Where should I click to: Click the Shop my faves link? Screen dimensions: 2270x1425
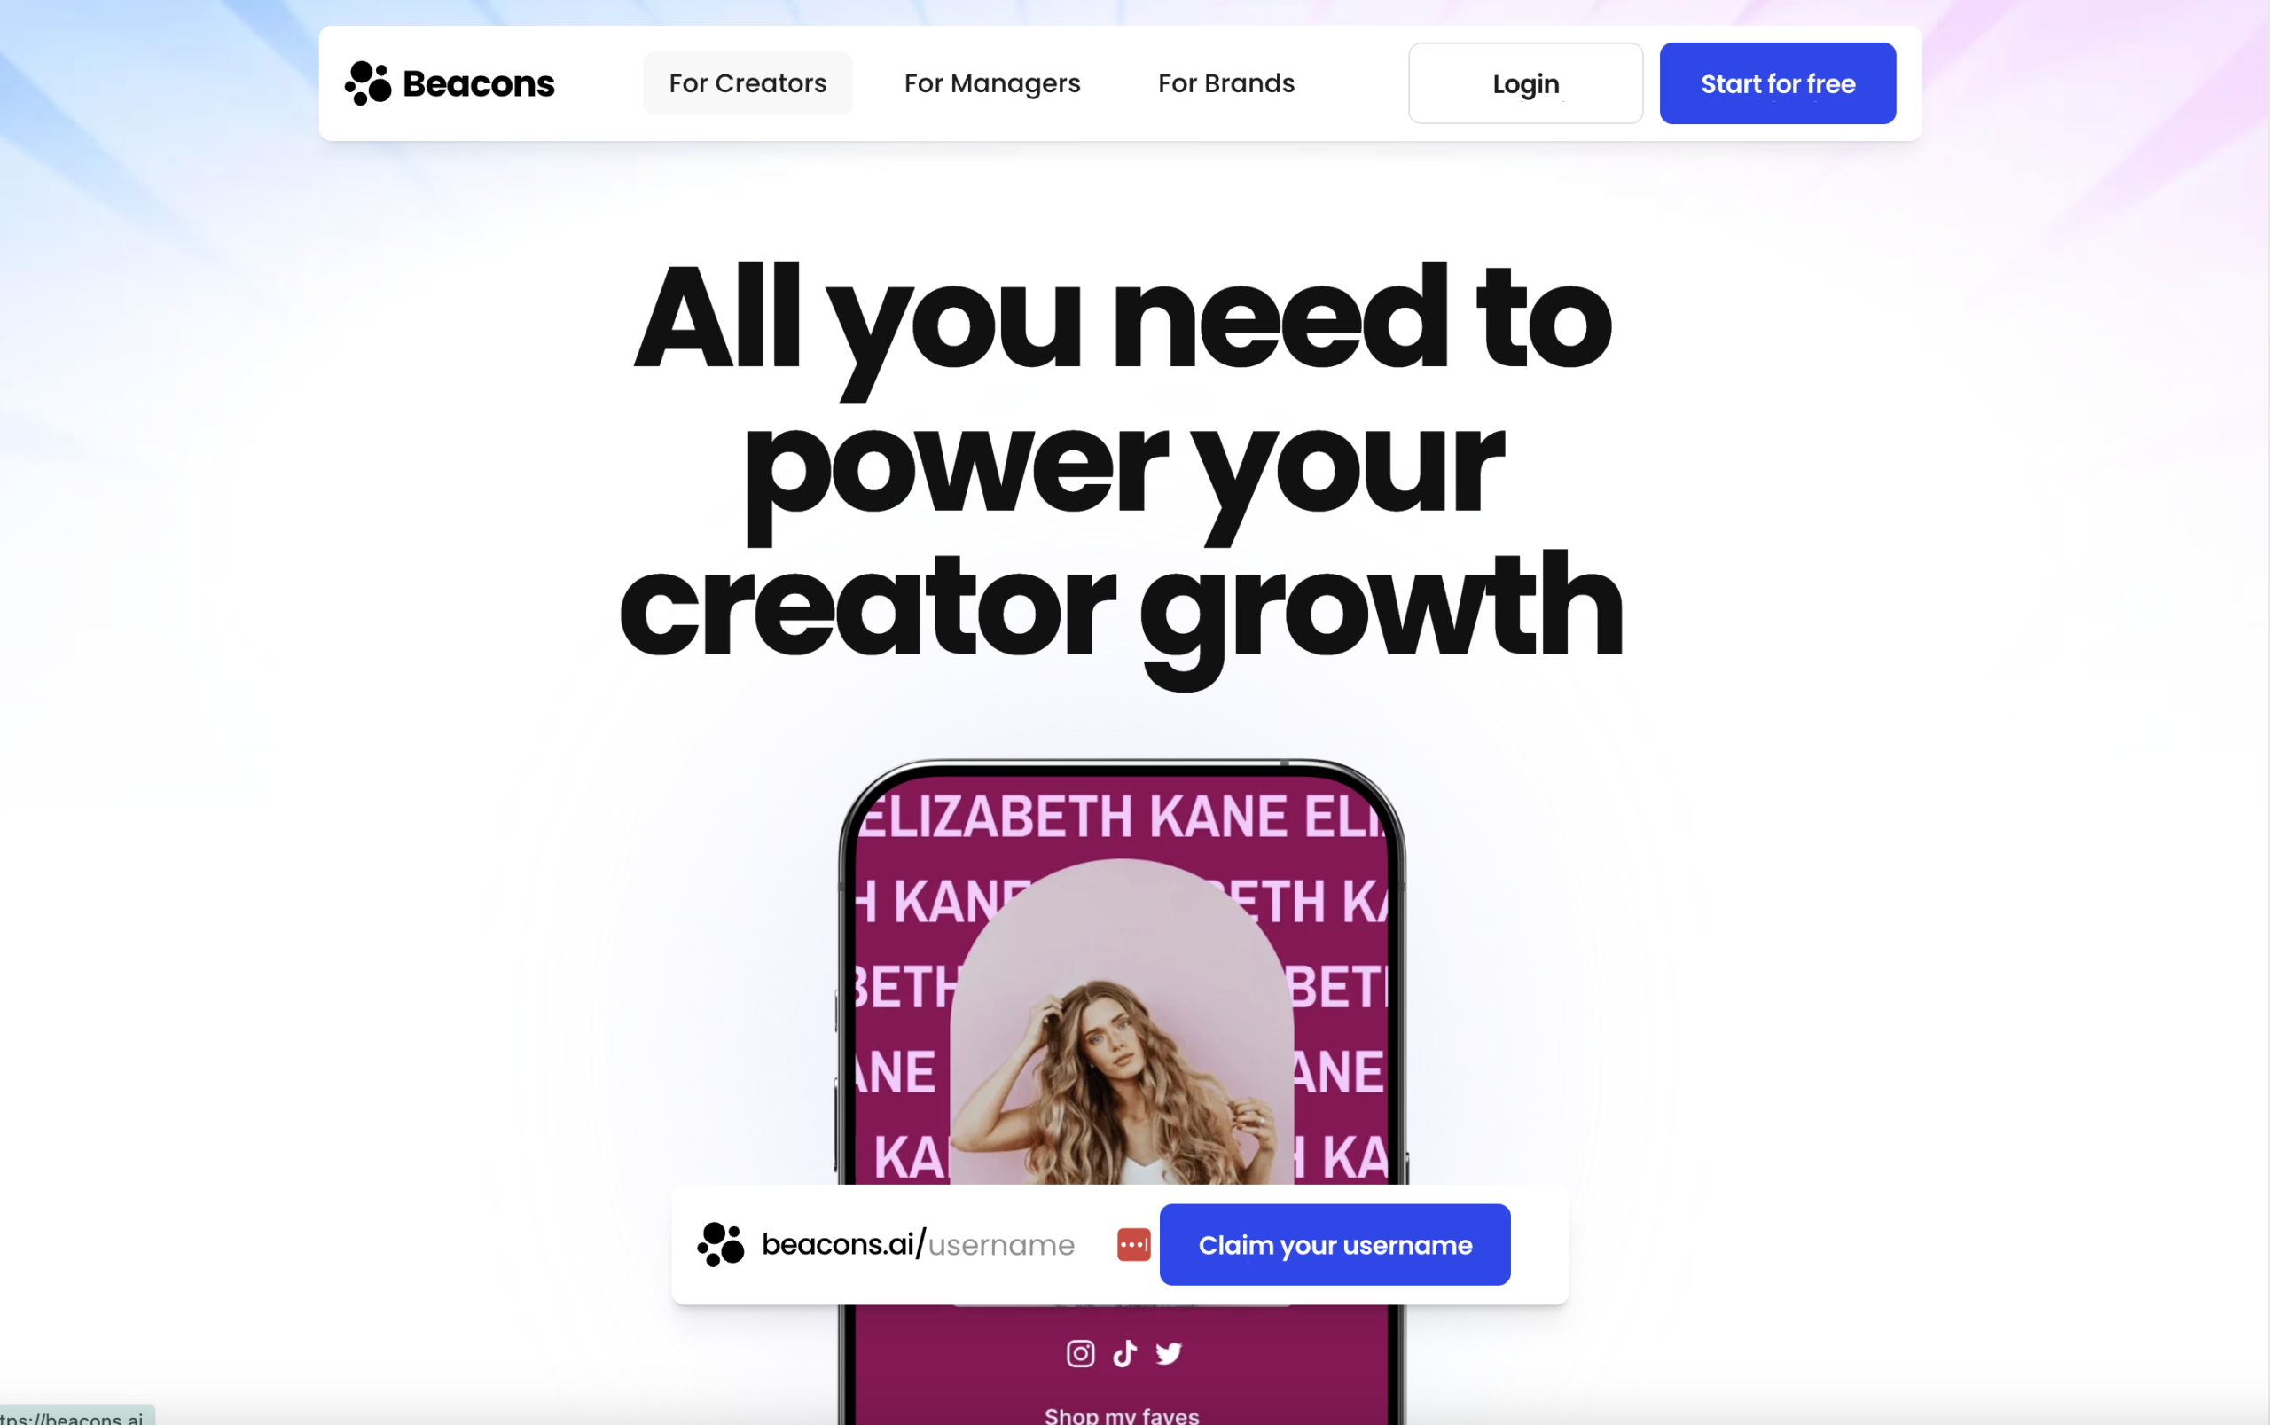(x=1122, y=1414)
